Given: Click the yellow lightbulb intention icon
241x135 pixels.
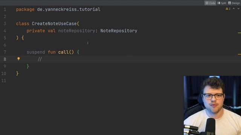Looking at the screenshot, I should pyautogui.click(x=18, y=58).
